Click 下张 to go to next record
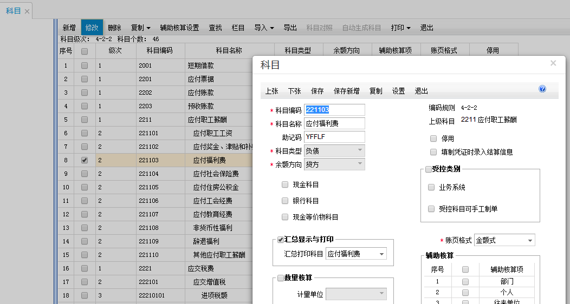This screenshot has width=570, height=304. point(295,91)
